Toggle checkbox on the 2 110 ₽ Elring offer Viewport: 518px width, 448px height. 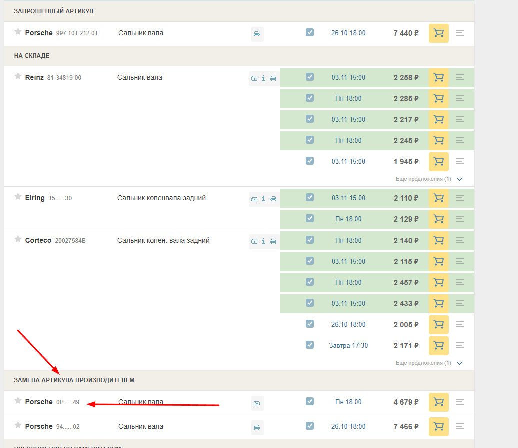click(310, 198)
